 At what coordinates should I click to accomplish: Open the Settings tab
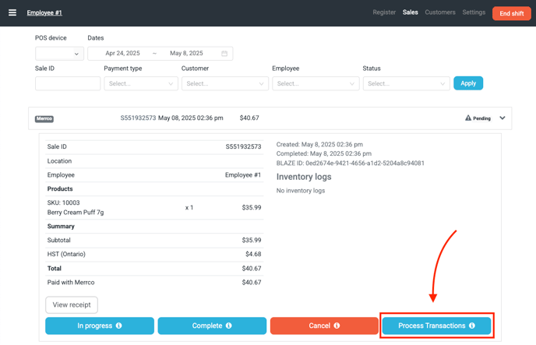pyautogui.click(x=474, y=12)
